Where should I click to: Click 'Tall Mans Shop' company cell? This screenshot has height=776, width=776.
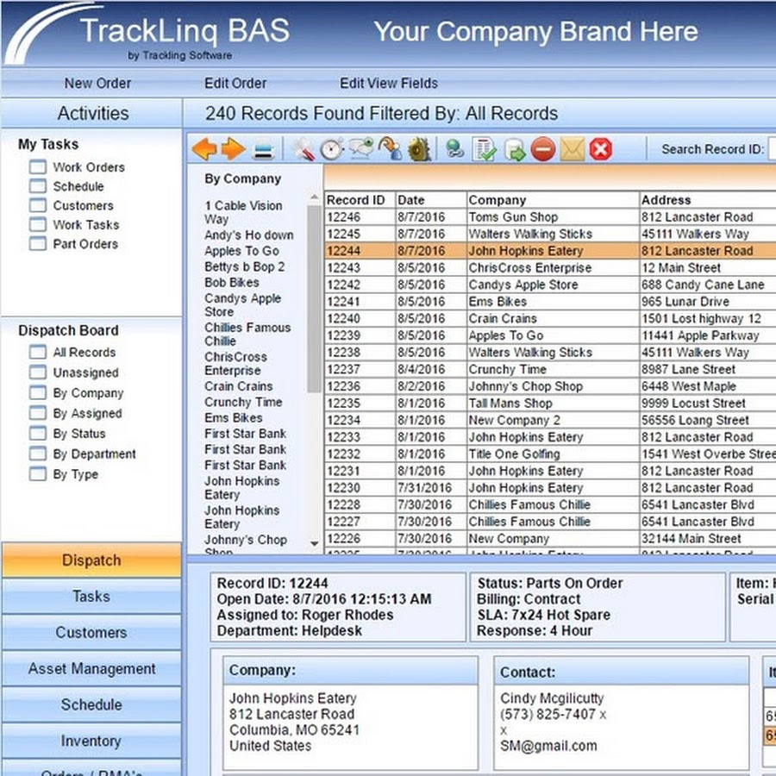coord(553,403)
